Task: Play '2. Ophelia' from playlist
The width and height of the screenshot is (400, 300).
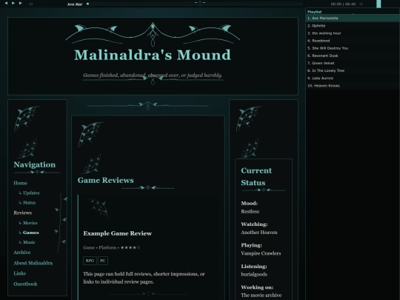Action: click(x=353, y=25)
